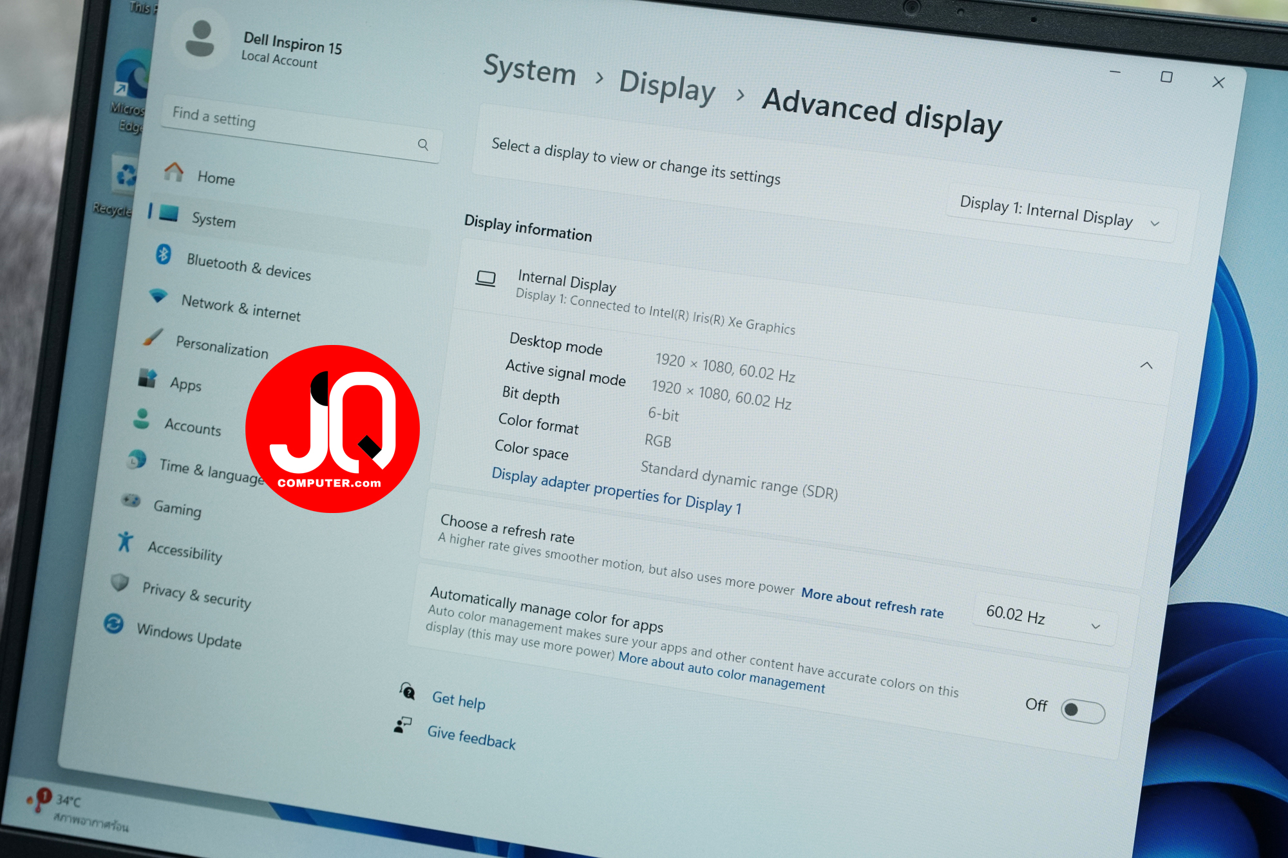Viewport: 1288px width, 858px height.
Task: Open Bluetooth & devices settings
Action: pos(249,267)
